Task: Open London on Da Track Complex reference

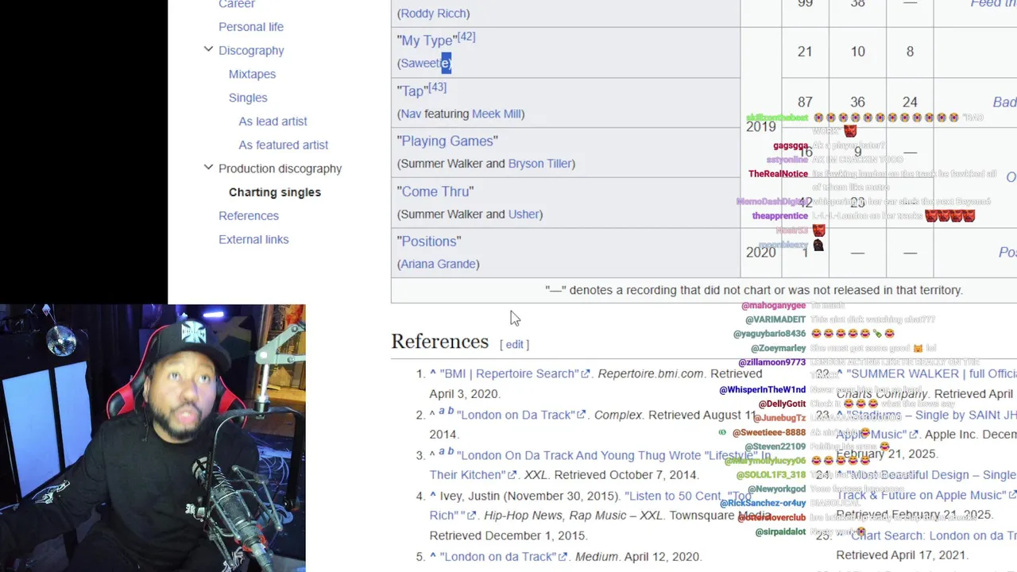Action: coord(516,415)
